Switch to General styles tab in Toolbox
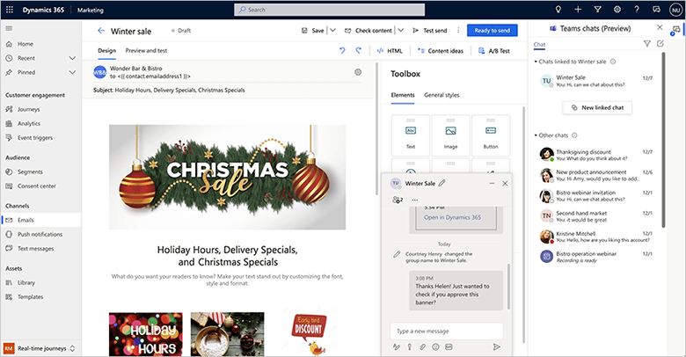Image resolution: width=686 pixels, height=357 pixels. click(x=442, y=95)
